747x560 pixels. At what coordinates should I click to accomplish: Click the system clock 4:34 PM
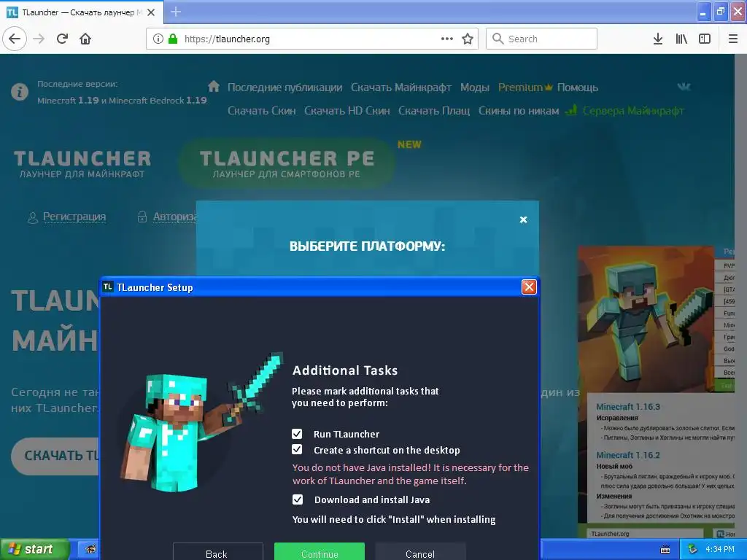pyautogui.click(x=720, y=550)
